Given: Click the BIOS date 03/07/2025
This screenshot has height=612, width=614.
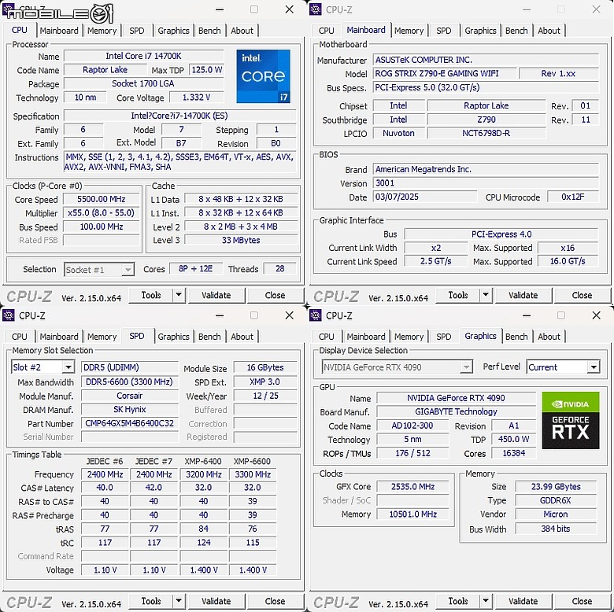Looking at the screenshot, I should point(425,197).
